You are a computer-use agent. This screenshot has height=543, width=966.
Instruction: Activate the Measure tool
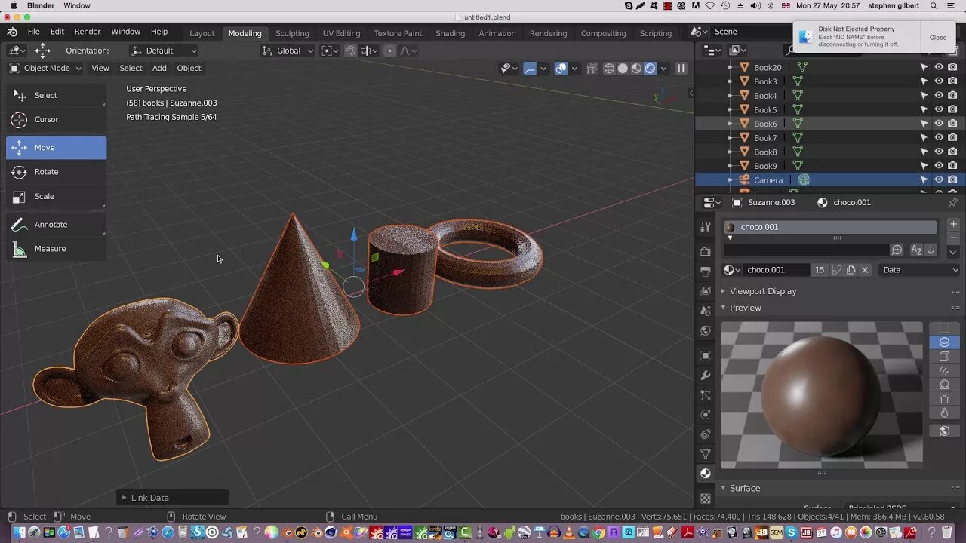point(56,249)
